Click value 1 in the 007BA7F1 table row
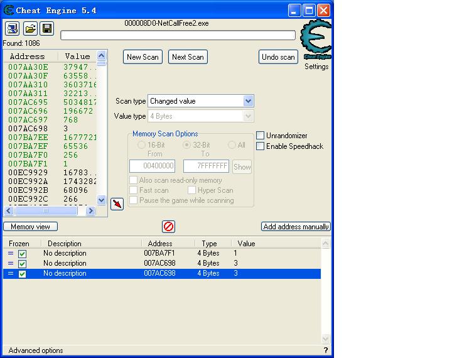 coord(235,253)
